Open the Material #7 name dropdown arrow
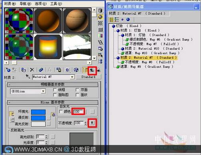 pos(72,77)
